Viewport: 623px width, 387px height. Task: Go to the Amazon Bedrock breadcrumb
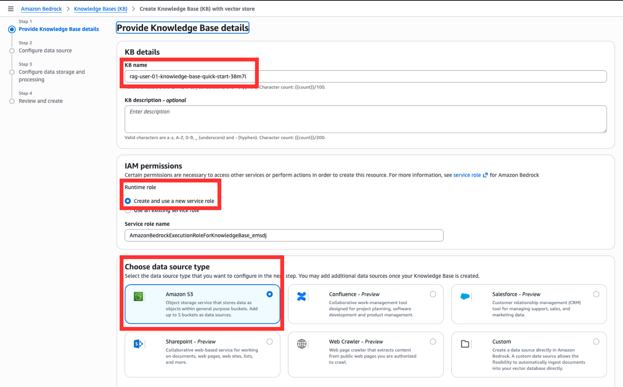(41, 9)
